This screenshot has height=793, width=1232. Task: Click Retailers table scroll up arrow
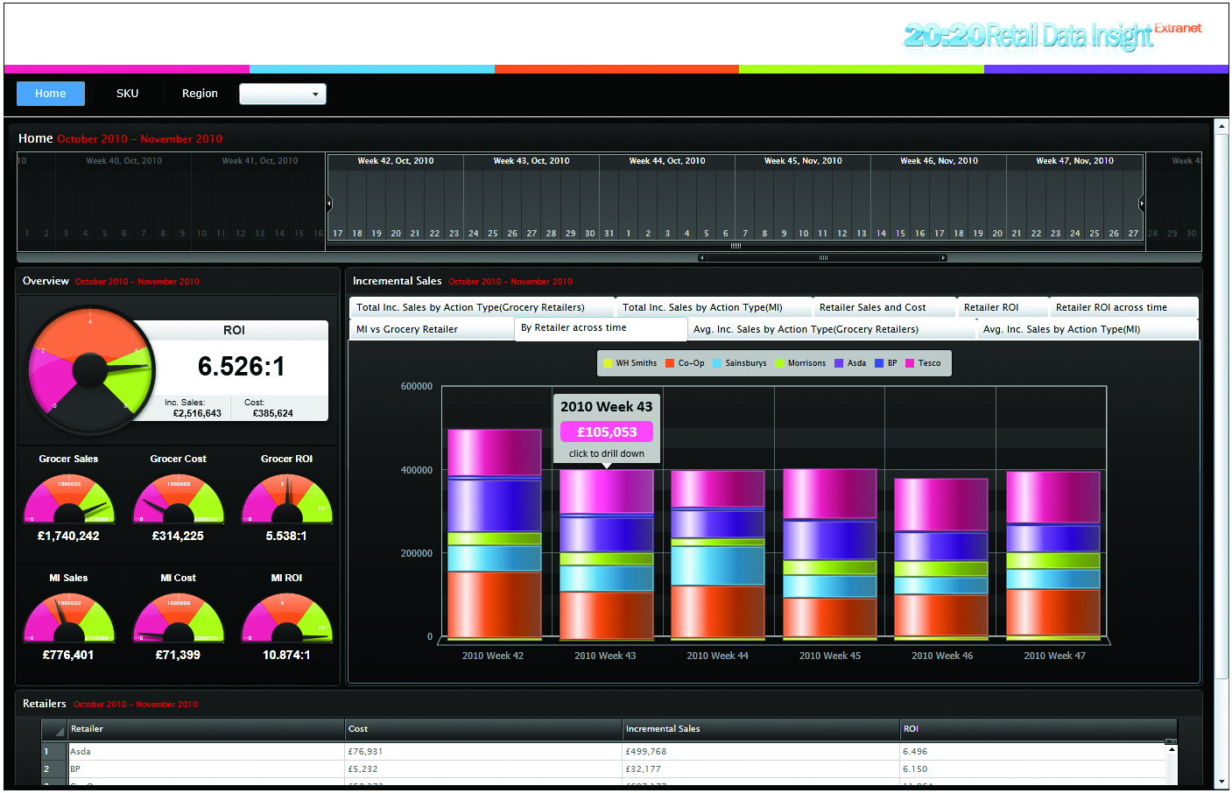click(1172, 749)
